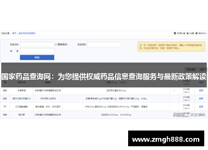208x150 pixels.
Task: Click "注射液:5ml:30mg、10ml:60mg" specification cell
Action: point(116,115)
